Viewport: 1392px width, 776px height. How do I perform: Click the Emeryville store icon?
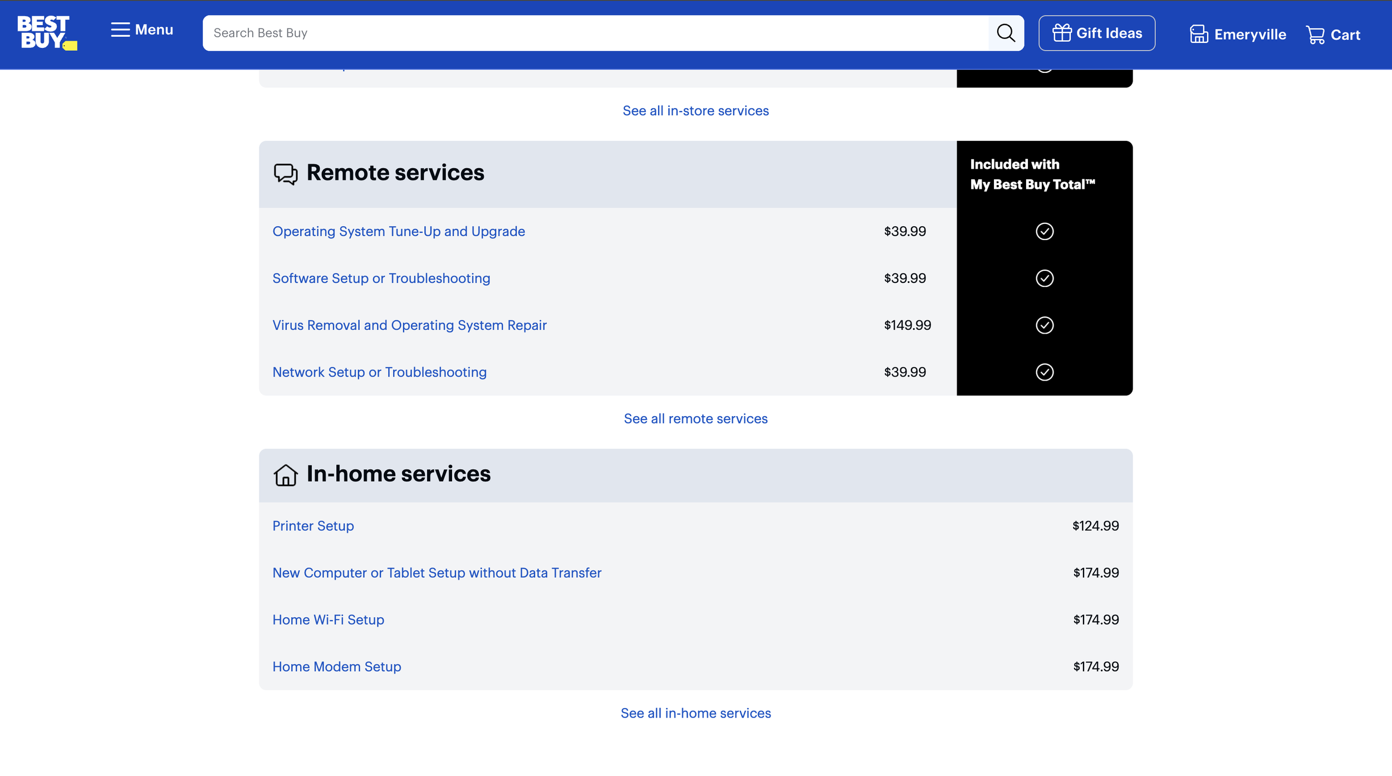[1198, 35]
